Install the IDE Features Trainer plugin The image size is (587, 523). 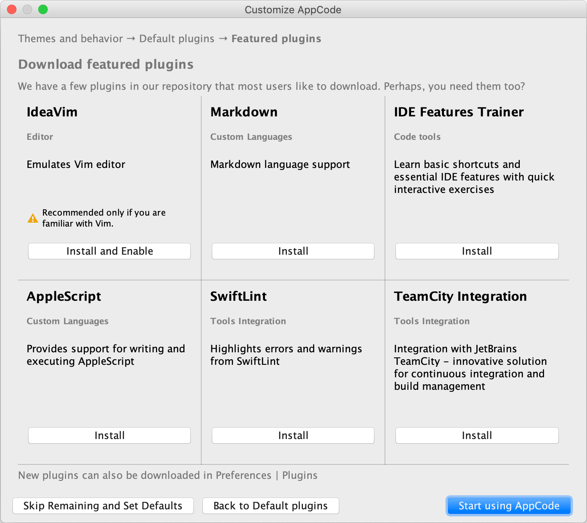[x=477, y=251]
